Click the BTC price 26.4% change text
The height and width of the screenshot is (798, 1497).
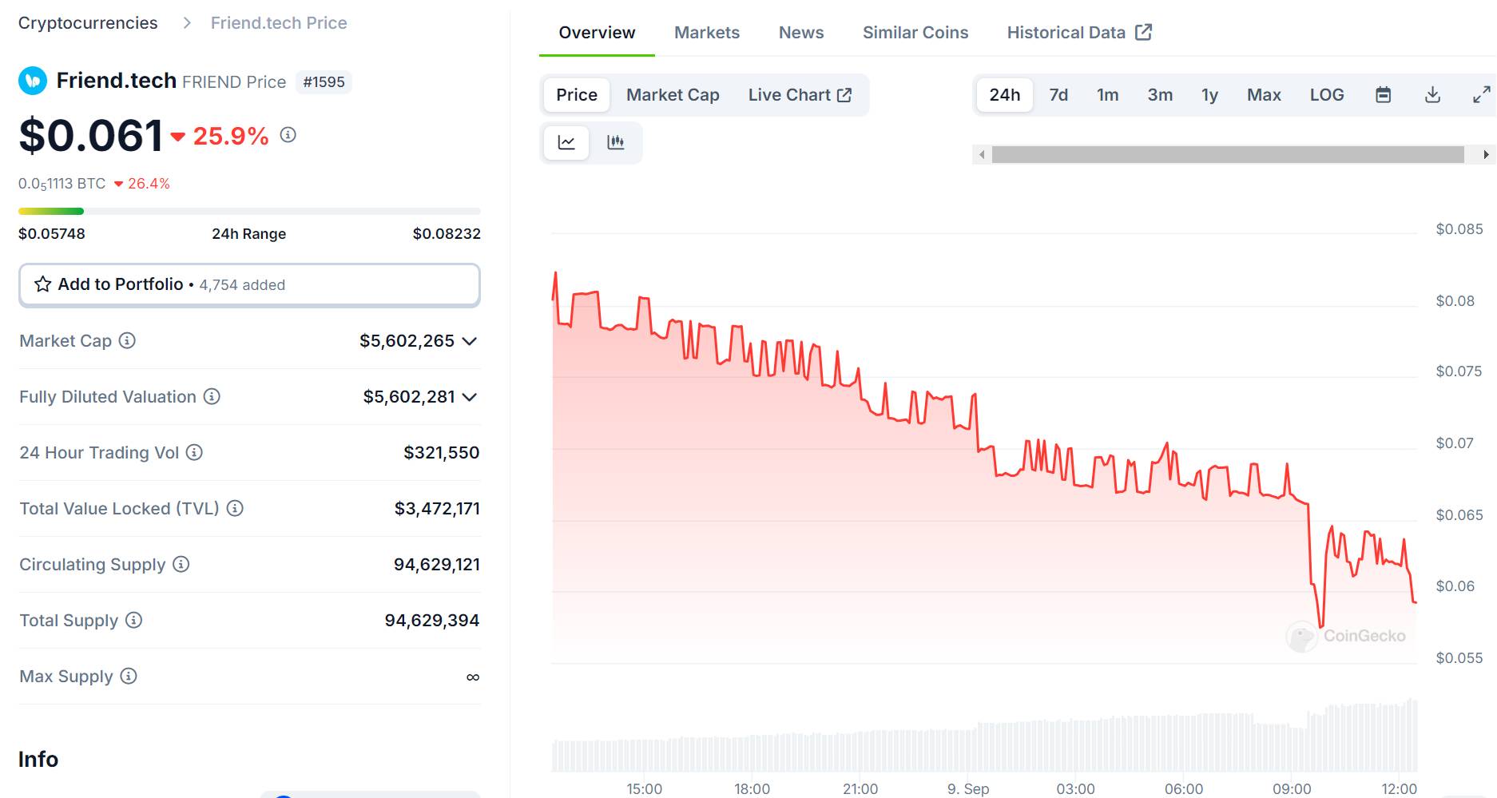coord(142,184)
